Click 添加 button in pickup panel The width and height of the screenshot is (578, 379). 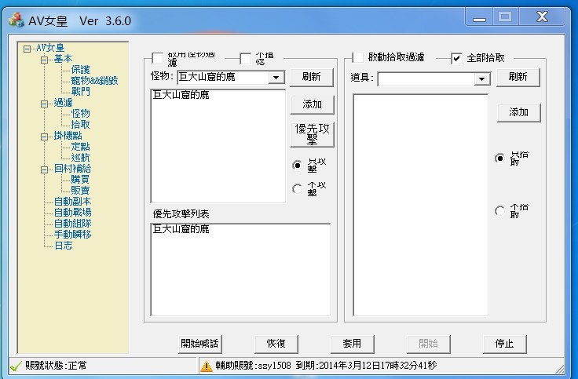(x=518, y=112)
